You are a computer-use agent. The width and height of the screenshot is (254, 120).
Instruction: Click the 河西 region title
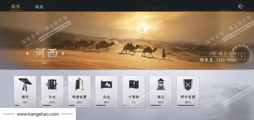click(46, 53)
